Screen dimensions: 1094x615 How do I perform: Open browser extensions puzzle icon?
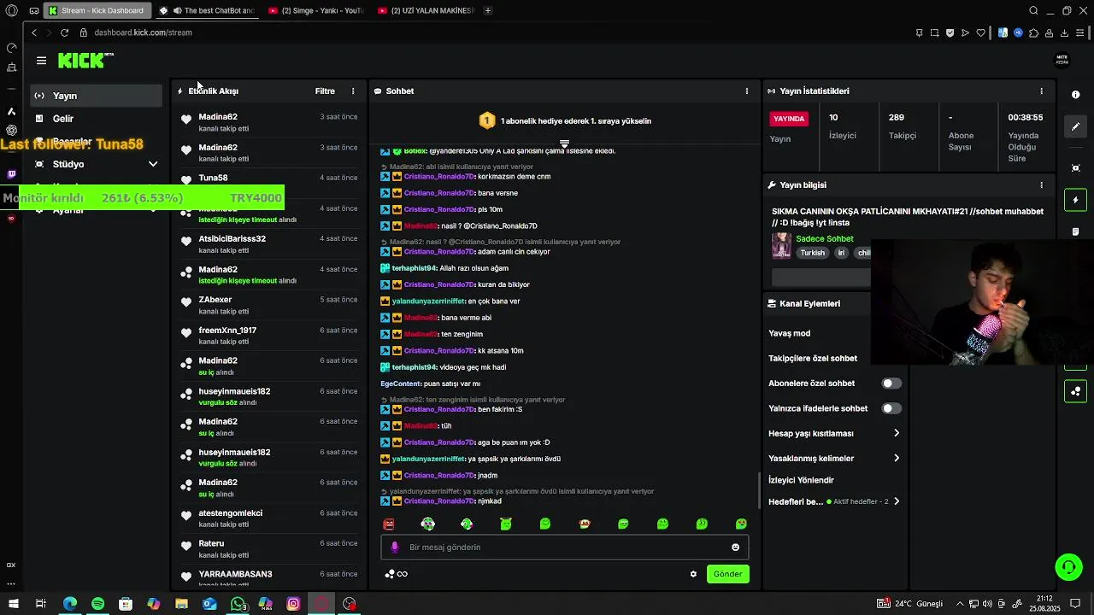click(1034, 32)
